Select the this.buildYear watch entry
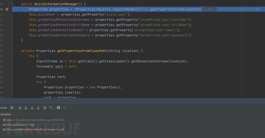The height and width of the screenshot is (138, 265). pos(18,125)
